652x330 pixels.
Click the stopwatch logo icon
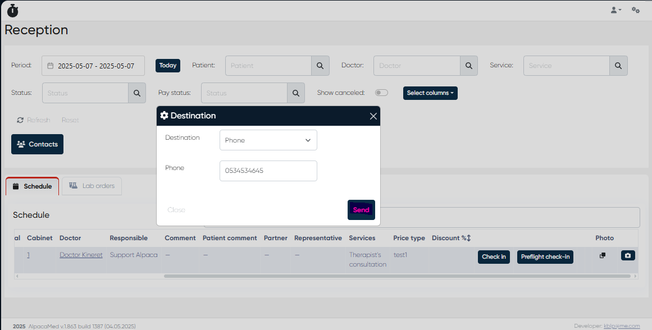[12, 10]
